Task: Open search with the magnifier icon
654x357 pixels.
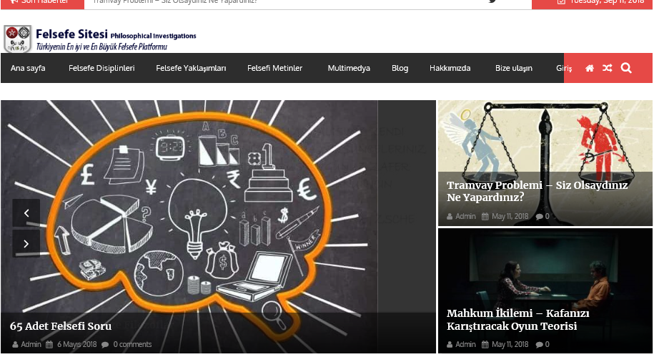Action: [x=626, y=68]
